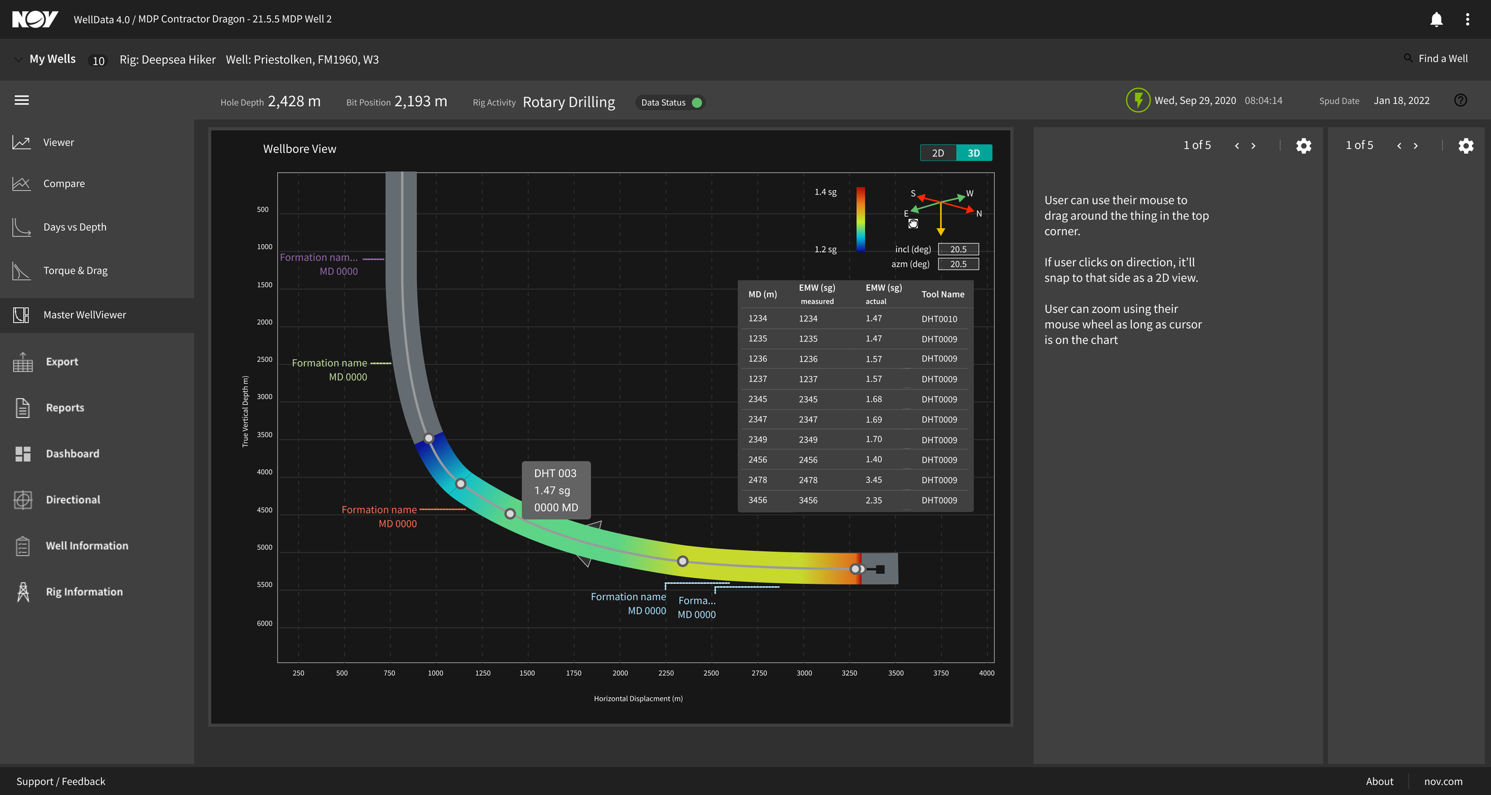Image resolution: width=1491 pixels, height=795 pixels.
Task: Click the green Data Status indicator
Action: 697,103
